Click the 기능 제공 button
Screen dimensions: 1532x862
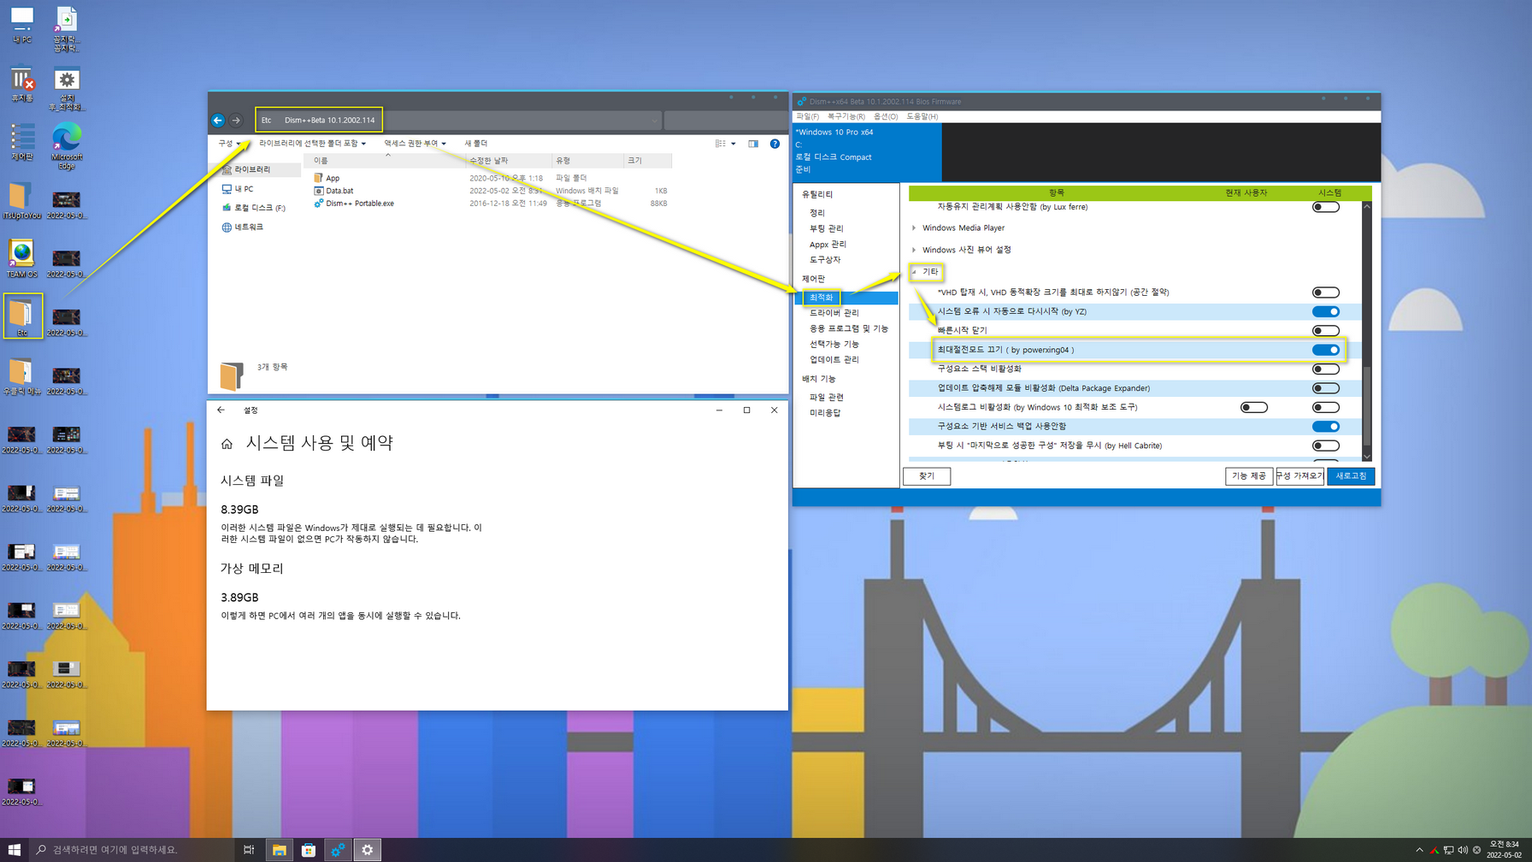point(1248,476)
